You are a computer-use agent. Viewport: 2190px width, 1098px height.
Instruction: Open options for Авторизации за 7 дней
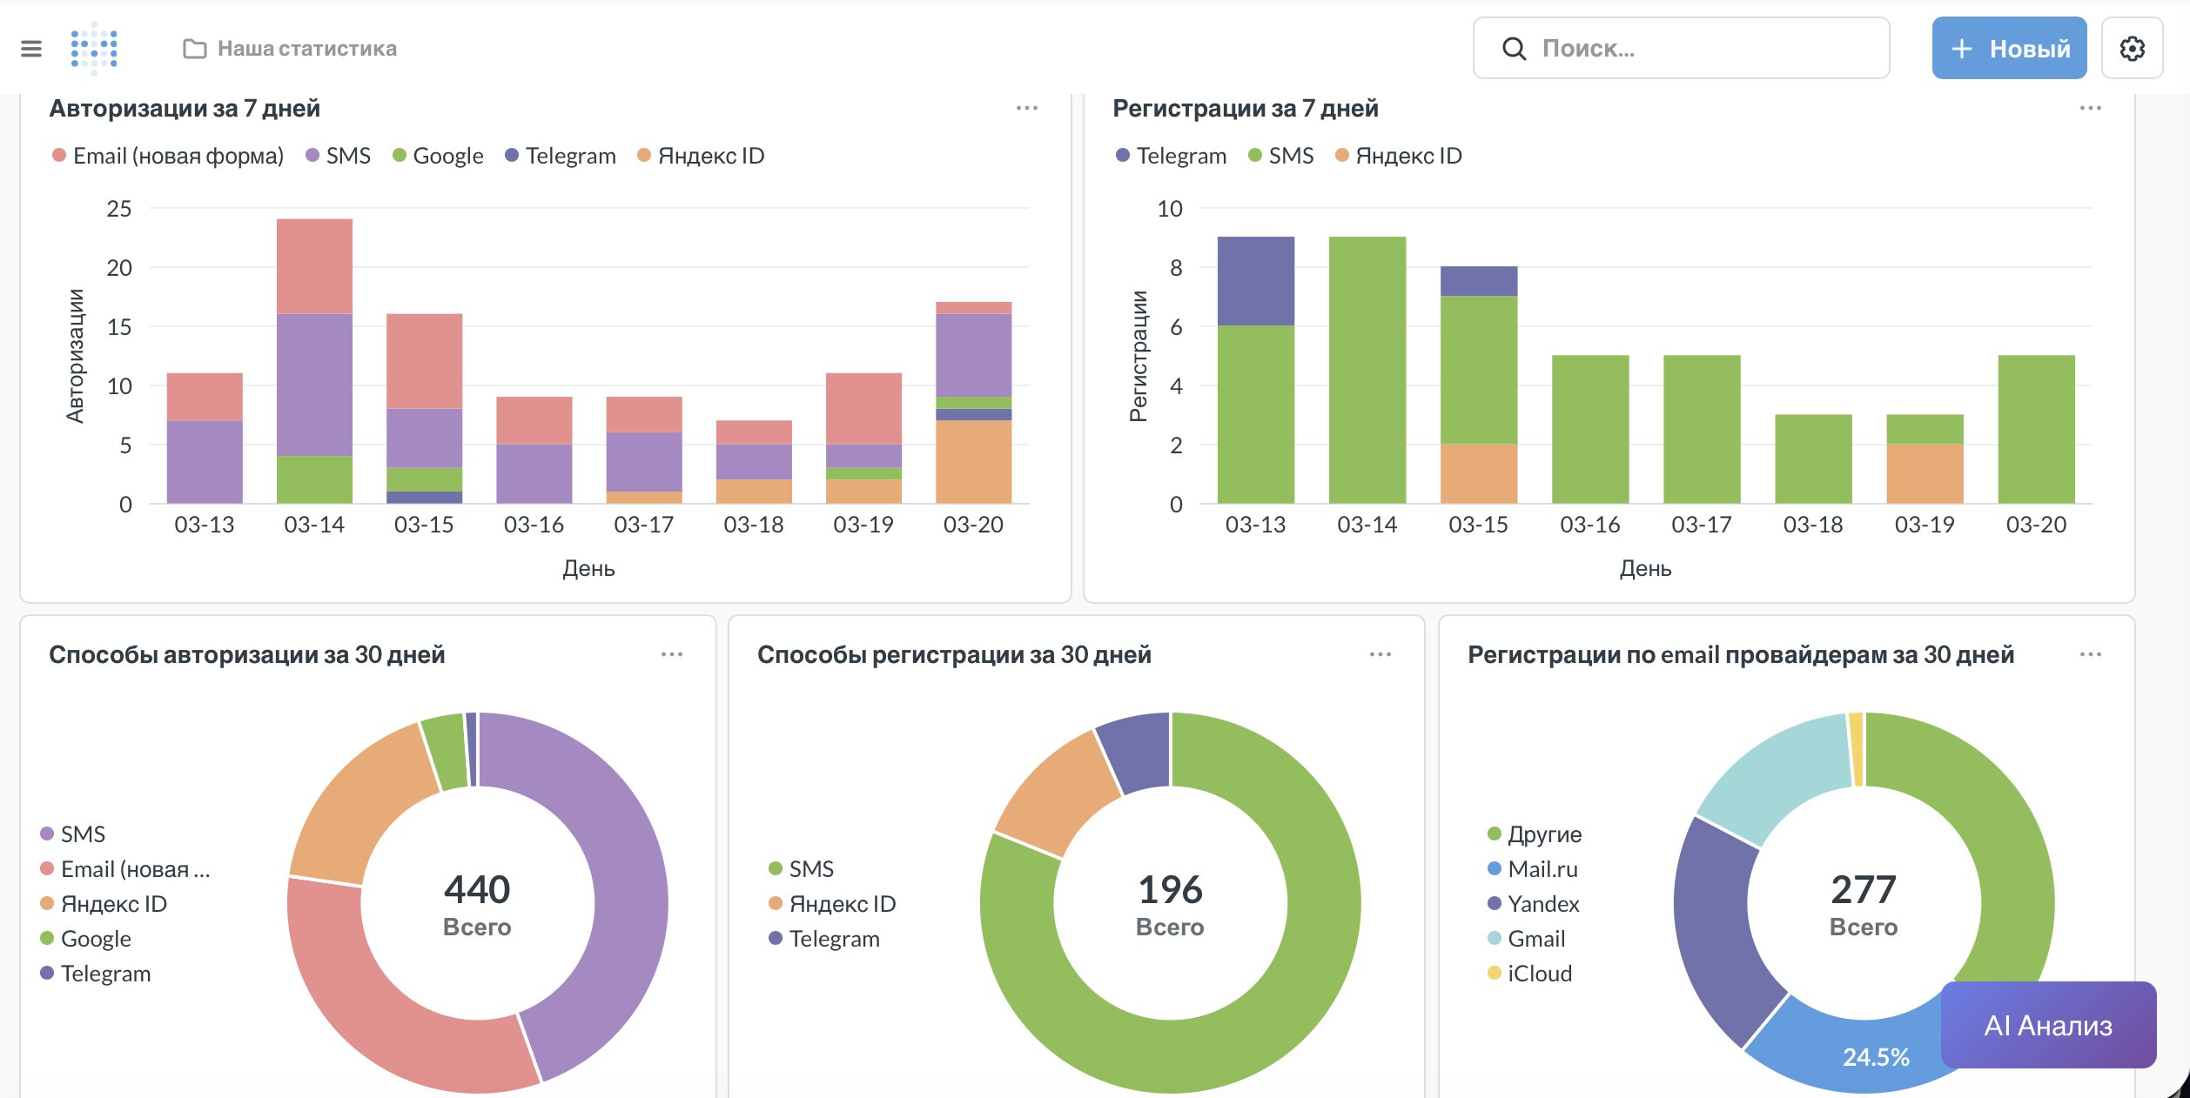[1026, 109]
